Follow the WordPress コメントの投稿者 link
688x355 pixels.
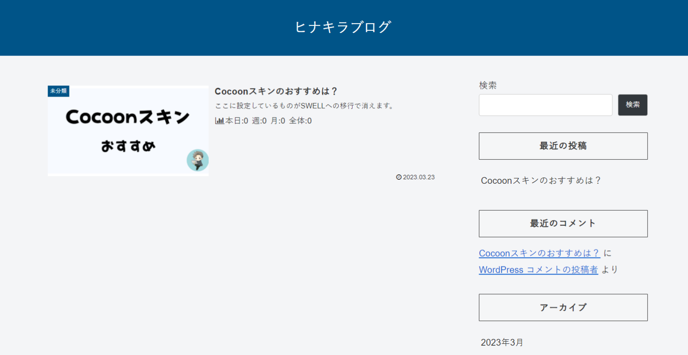[538, 270]
